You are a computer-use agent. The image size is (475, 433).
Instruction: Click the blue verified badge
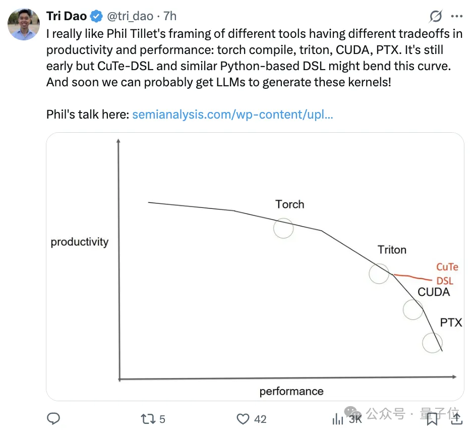tap(96, 17)
